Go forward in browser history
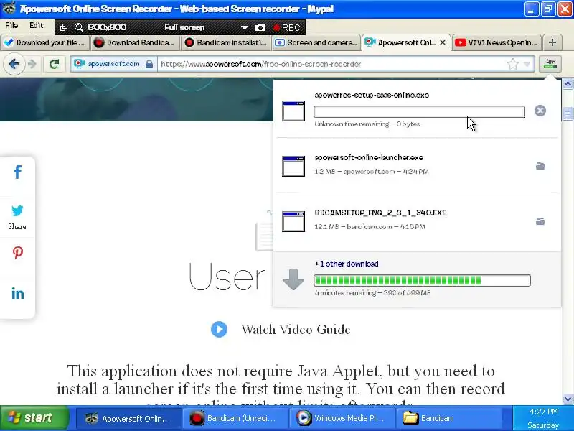 coord(32,64)
